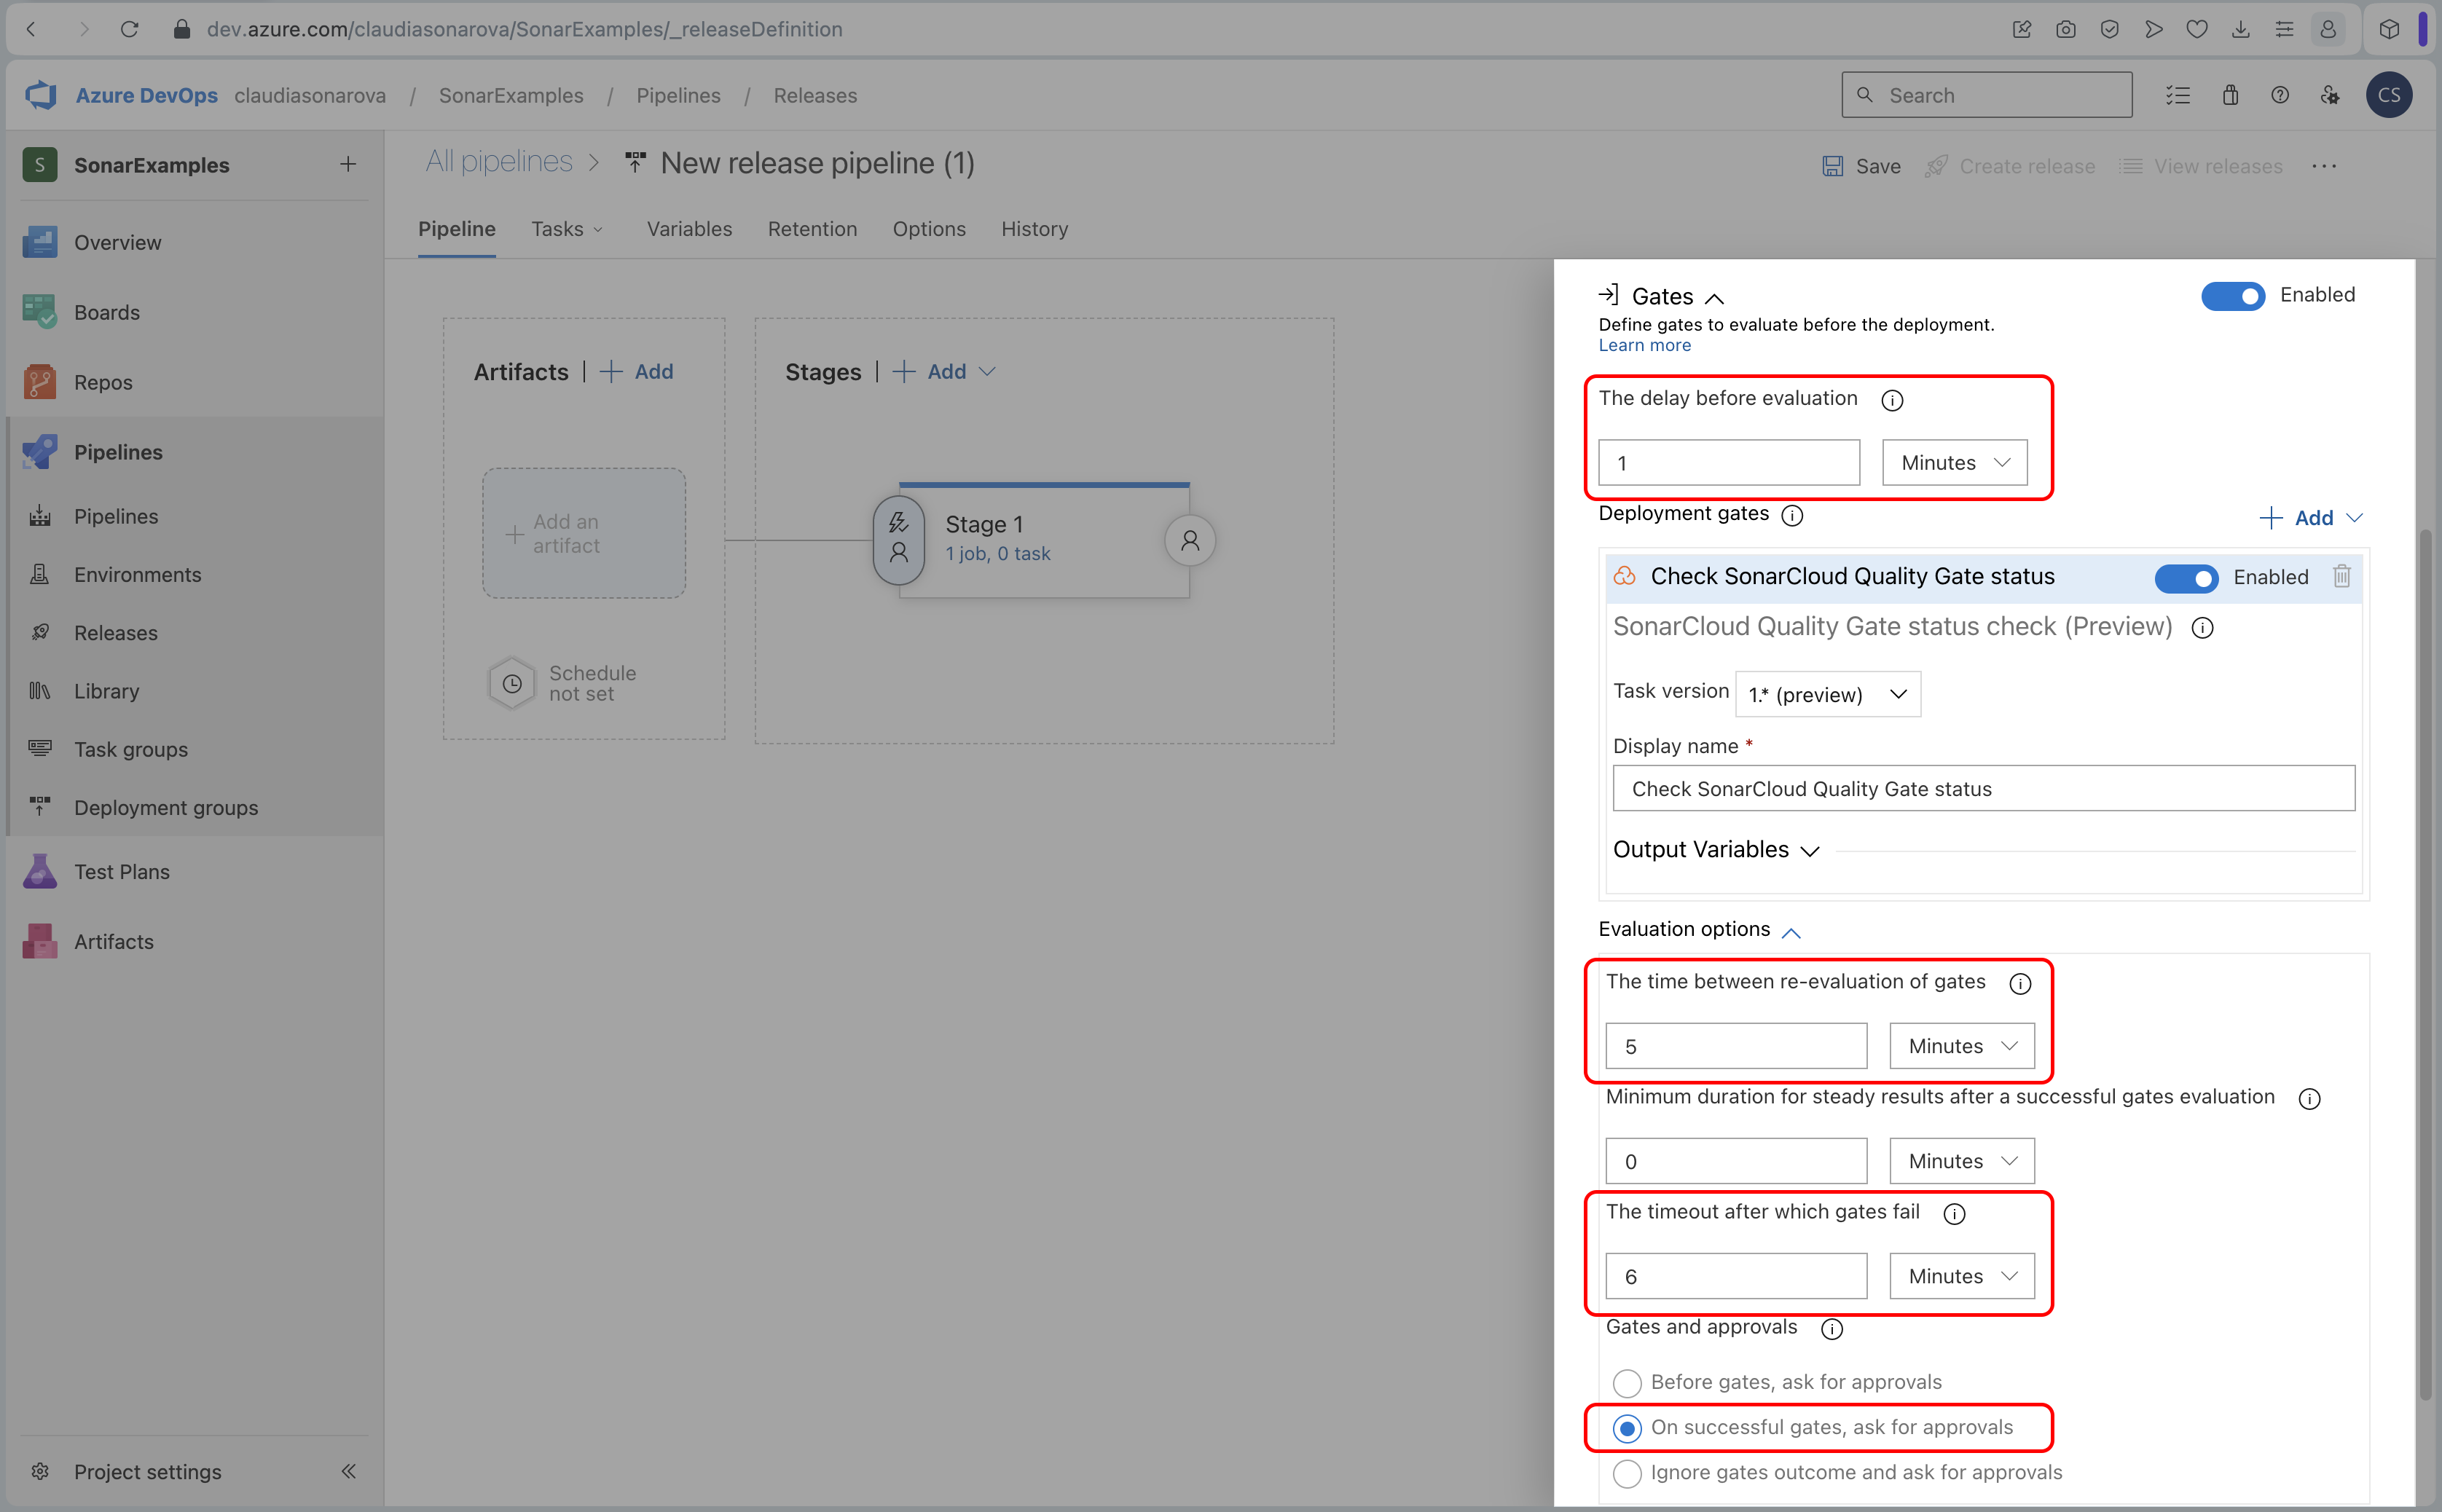
Task: Collapse the Gates section
Action: [1714, 298]
